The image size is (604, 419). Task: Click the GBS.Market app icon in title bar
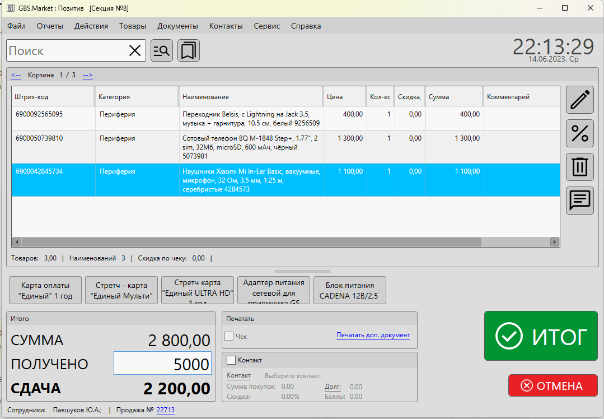click(x=10, y=8)
